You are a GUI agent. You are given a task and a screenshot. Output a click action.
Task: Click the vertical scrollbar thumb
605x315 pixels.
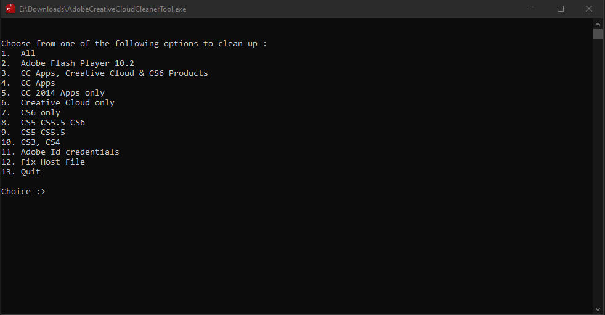[598, 34]
